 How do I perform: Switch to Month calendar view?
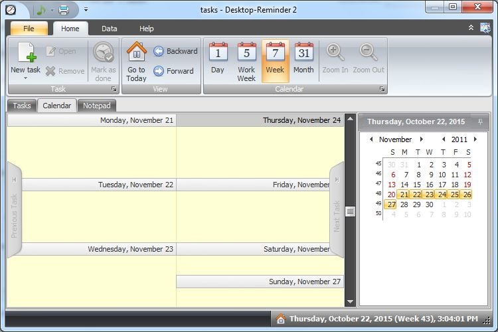[303, 61]
